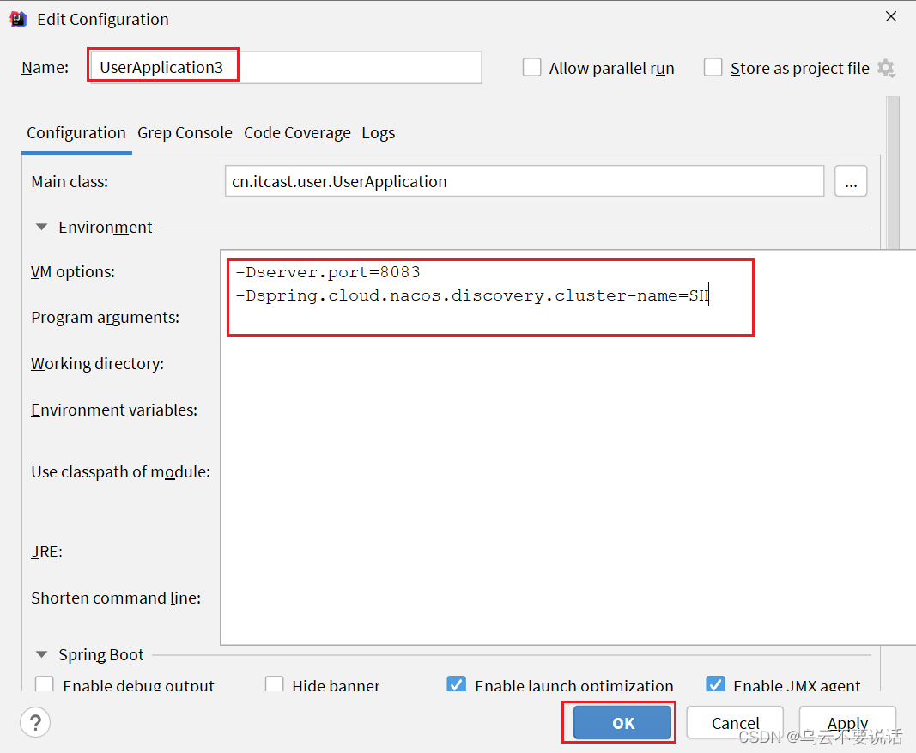Switch to the Configuration tab
This screenshot has width=916, height=753.
pyautogui.click(x=76, y=133)
